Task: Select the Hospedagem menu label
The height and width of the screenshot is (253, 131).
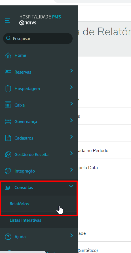Action: tap(27, 89)
